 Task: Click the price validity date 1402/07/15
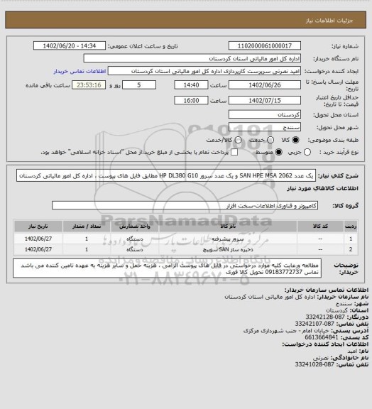265,100
